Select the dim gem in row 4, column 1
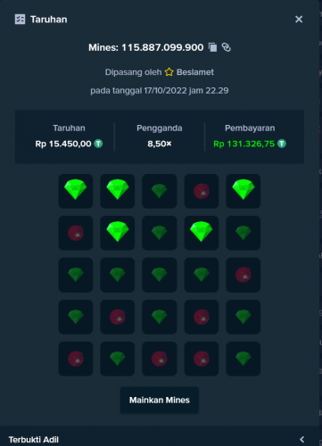The width and height of the screenshot is (322, 446). click(x=76, y=317)
